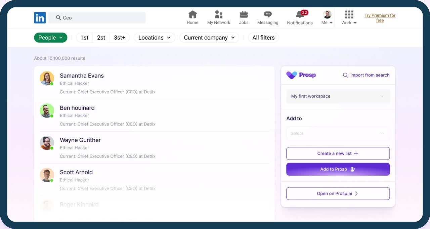Click the import from search magnifier
This screenshot has height=229, width=430.
pyautogui.click(x=345, y=75)
